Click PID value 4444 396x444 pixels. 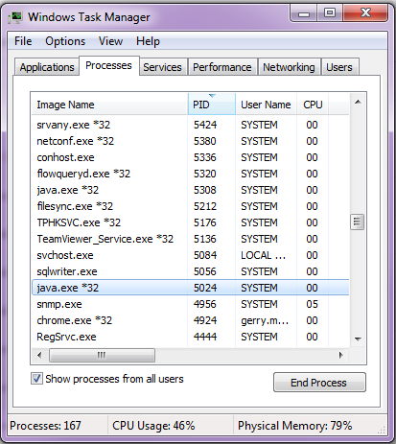click(205, 337)
